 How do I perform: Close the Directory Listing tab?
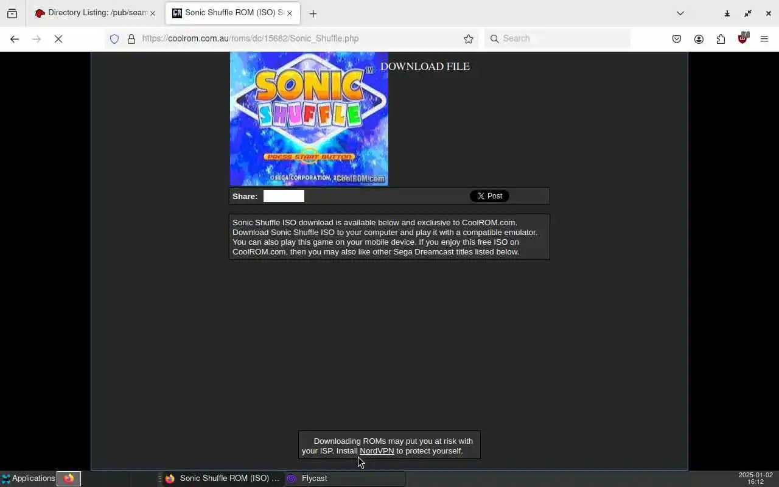153,13
